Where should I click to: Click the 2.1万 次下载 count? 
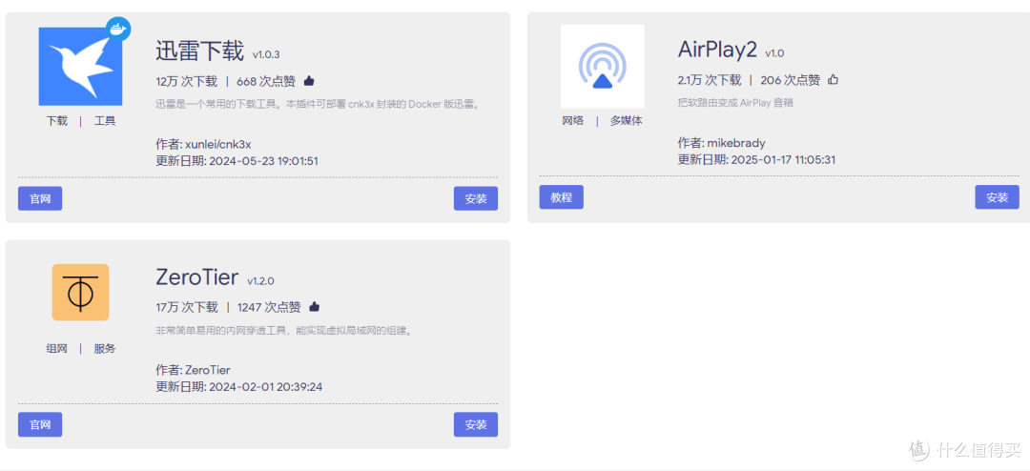(x=710, y=80)
